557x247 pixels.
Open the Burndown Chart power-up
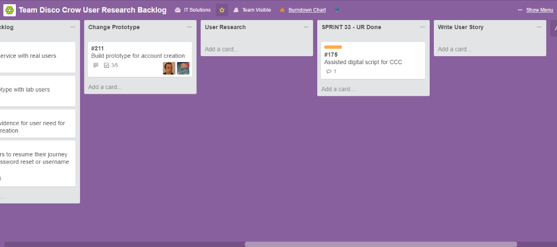(x=307, y=10)
